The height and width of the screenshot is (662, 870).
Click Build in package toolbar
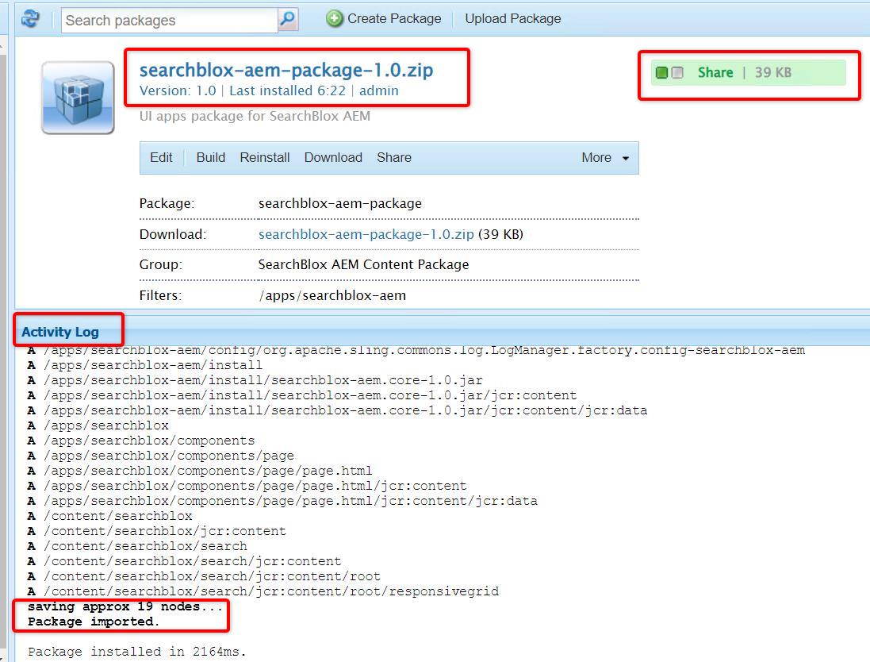tap(211, 158)
